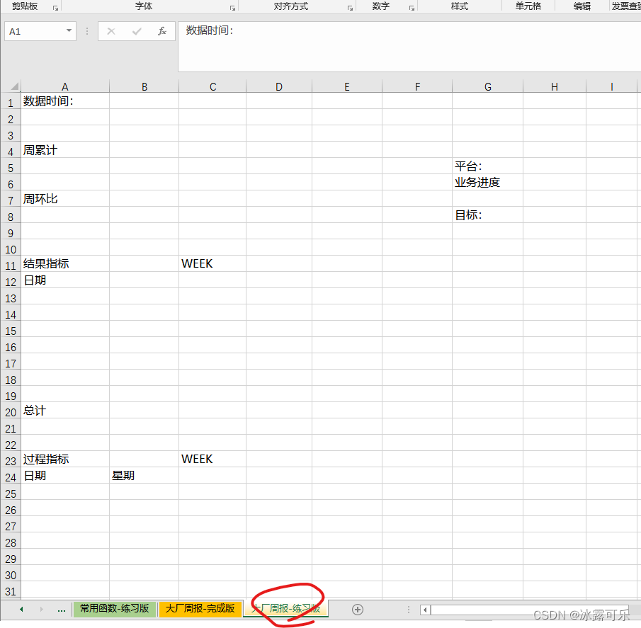Show hidden sheet tabs via ellipsis

pos(62,610)
